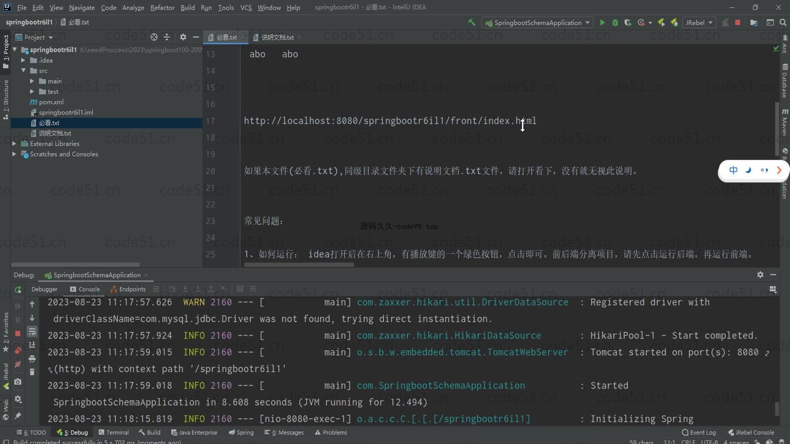The width and height of the screenshot is (790, 444).
Task: Open JRebel Console
Action: pyautogui.click(x=751, y=432)
